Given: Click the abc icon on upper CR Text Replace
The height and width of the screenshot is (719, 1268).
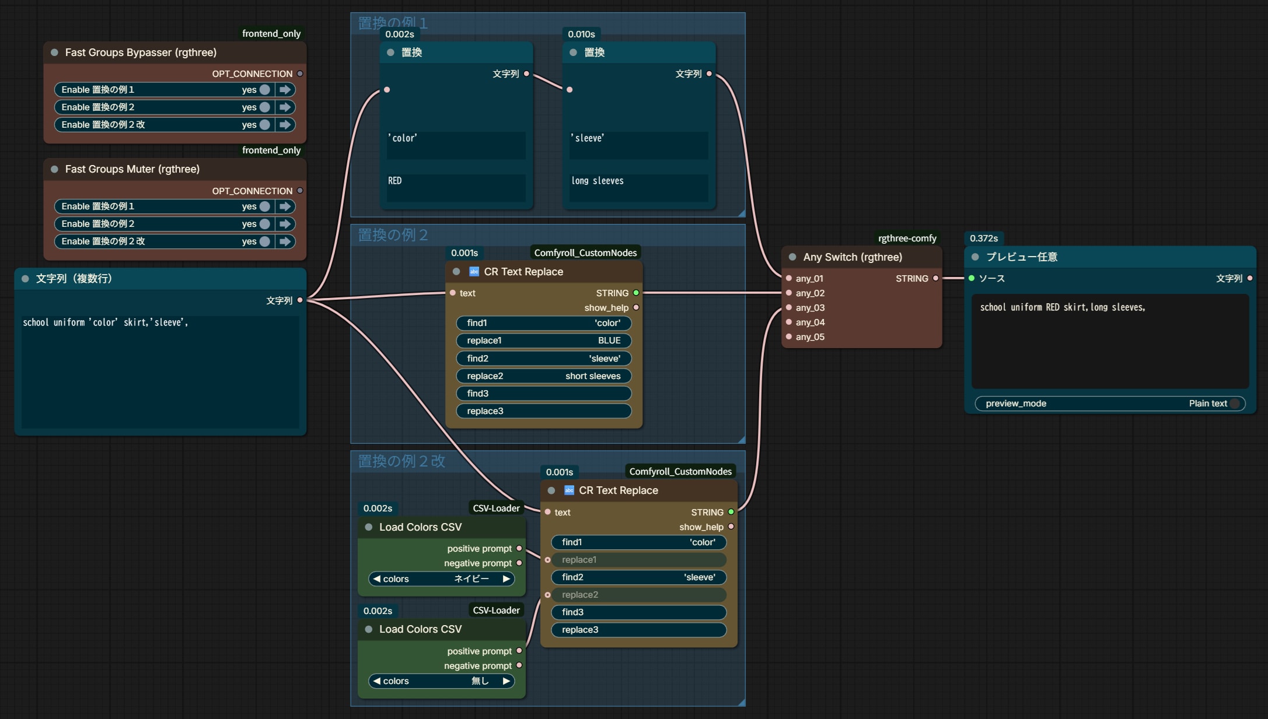Looking at the screenshot, I should coord(474,272).
